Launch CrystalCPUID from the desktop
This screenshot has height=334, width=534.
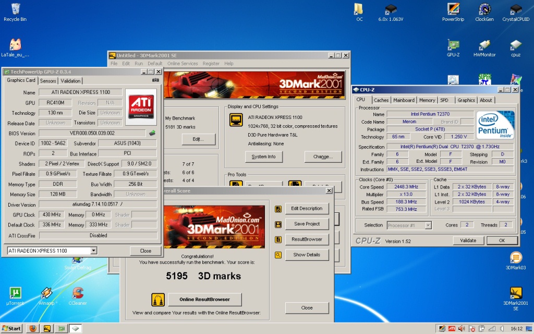pos(516,13)
